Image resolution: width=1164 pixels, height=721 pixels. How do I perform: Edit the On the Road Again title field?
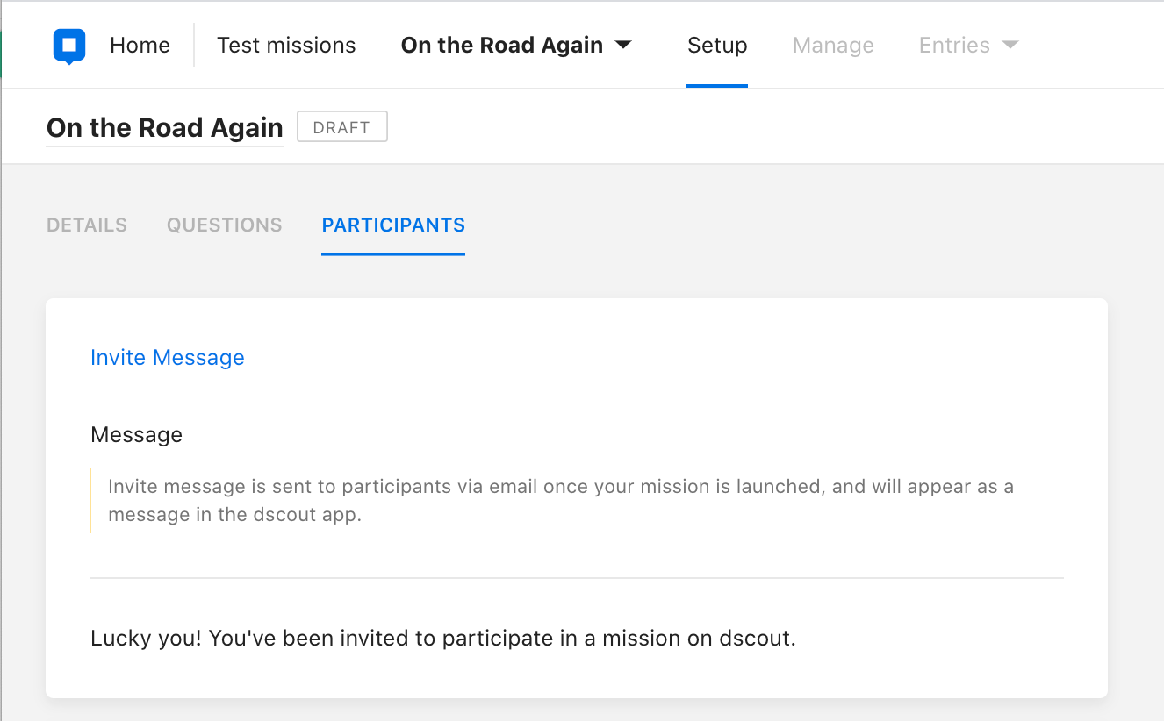(x=164, y=128)
